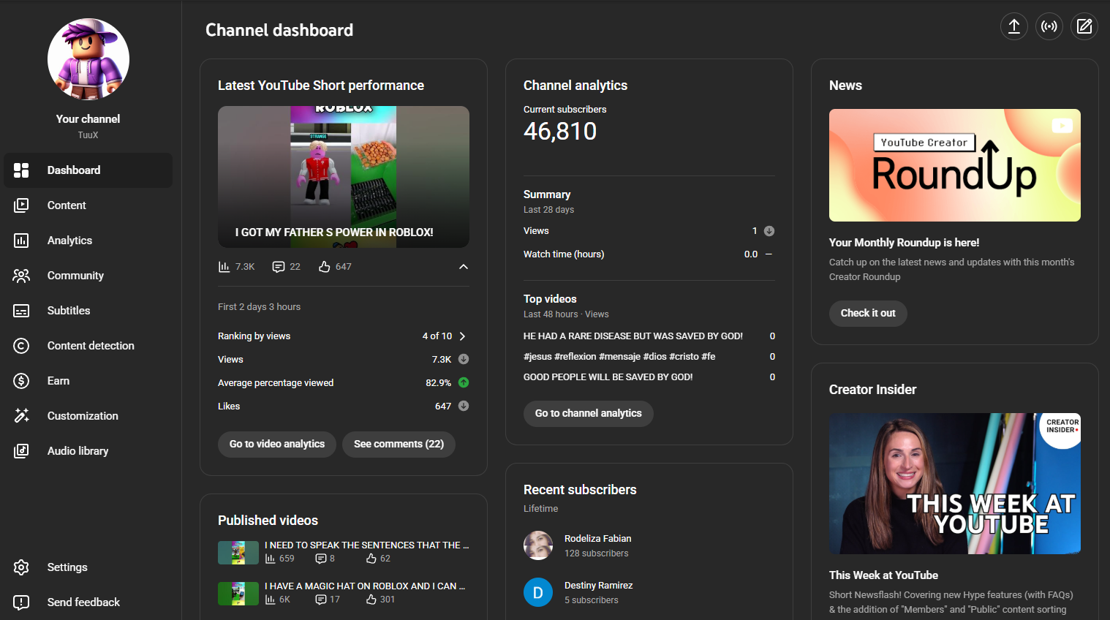Click the Send feedback icon
The width and height of the screenshot is (1110, 620).
point(21,602)
